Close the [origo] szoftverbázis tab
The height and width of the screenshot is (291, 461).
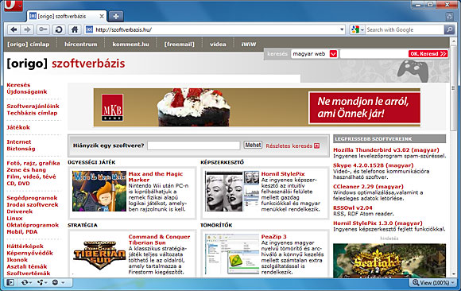(102, 16)
